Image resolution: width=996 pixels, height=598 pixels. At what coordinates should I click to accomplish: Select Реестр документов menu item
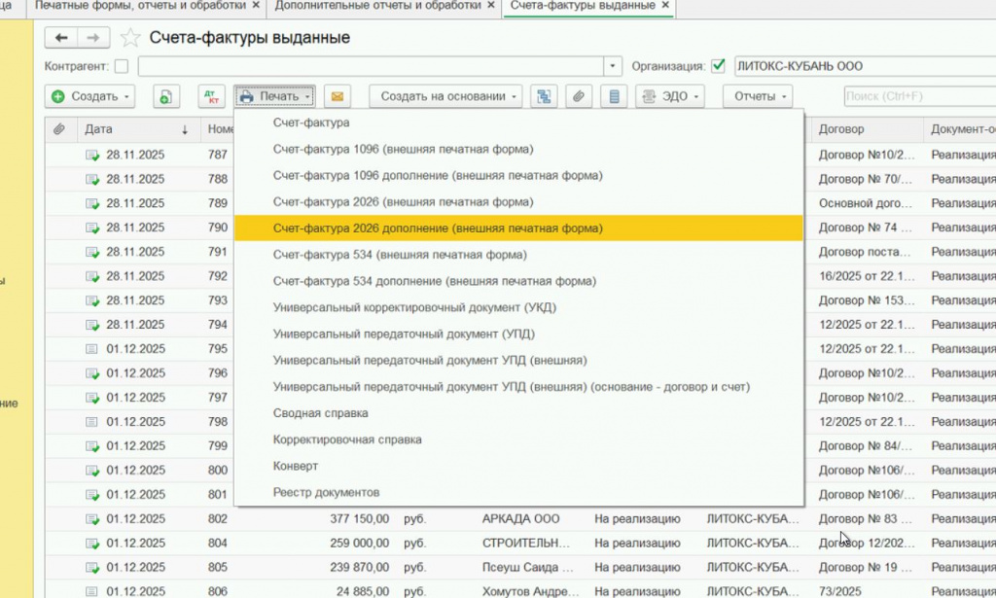pyautogui.click(x=326, y=492)
